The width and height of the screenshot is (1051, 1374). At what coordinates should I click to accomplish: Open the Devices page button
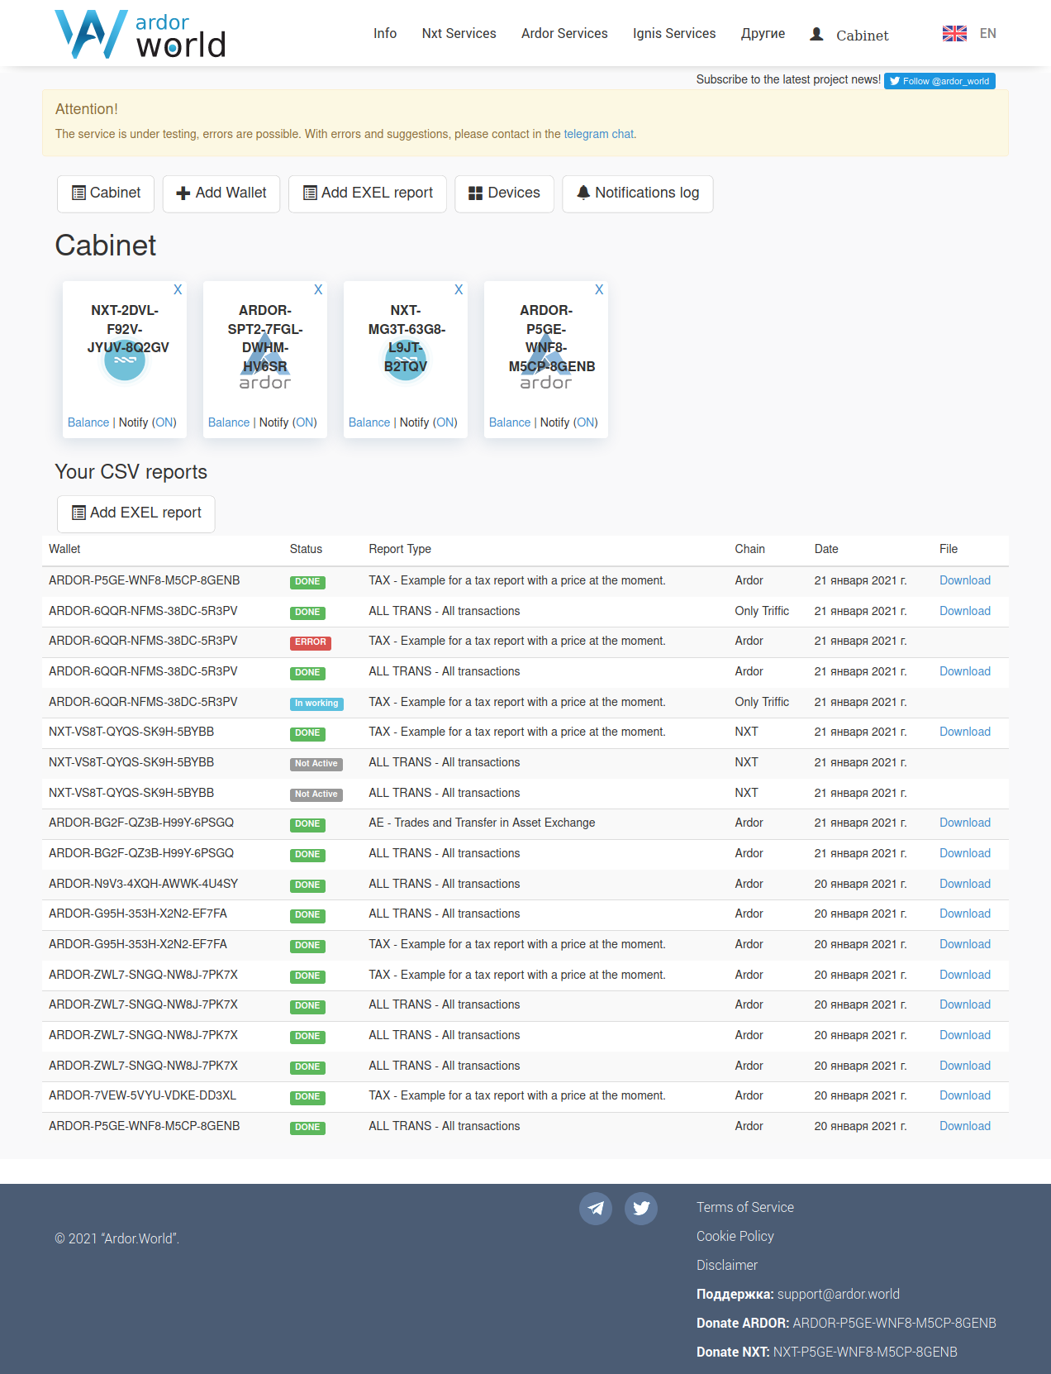pyautogui.click(x=504, y=193)
